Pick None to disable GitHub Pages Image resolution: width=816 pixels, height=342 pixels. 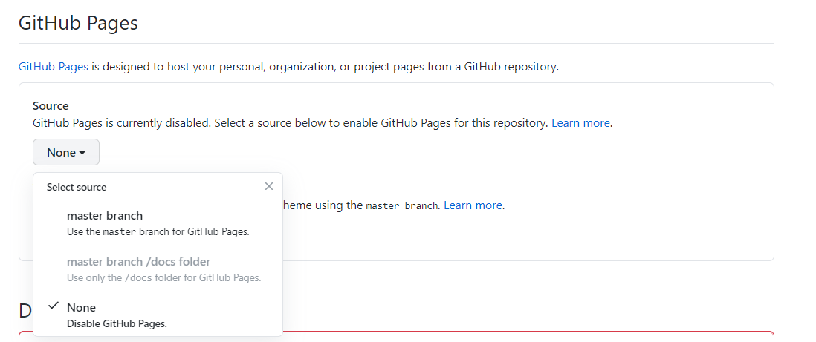(x=158, y=315)
